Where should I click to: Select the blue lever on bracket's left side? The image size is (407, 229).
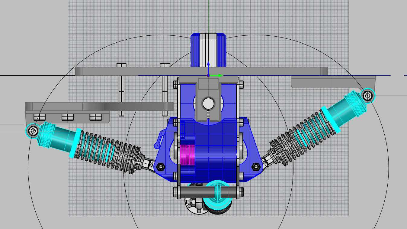(160, 139)
